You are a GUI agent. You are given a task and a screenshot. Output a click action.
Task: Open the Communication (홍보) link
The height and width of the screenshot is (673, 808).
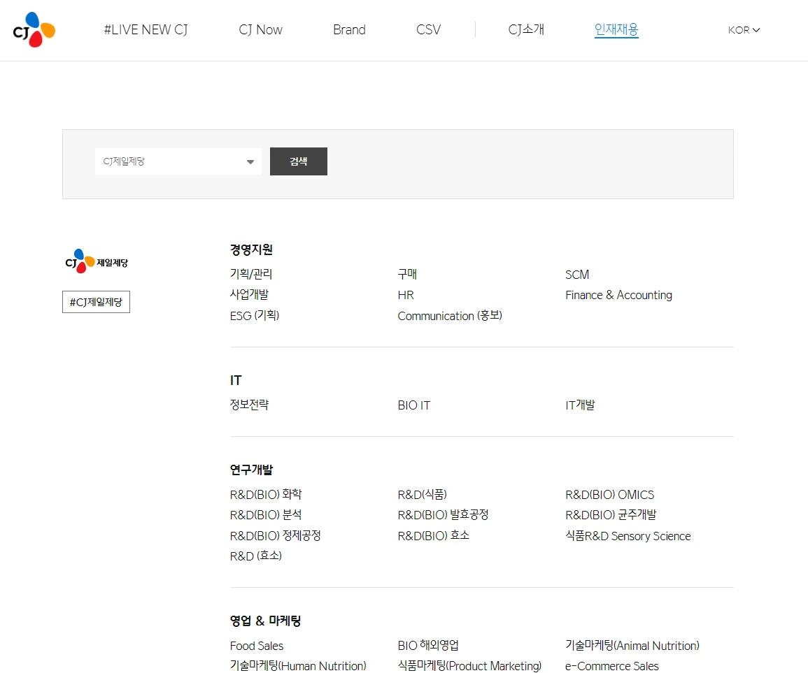pyautogui.click(x=450, y=316)
